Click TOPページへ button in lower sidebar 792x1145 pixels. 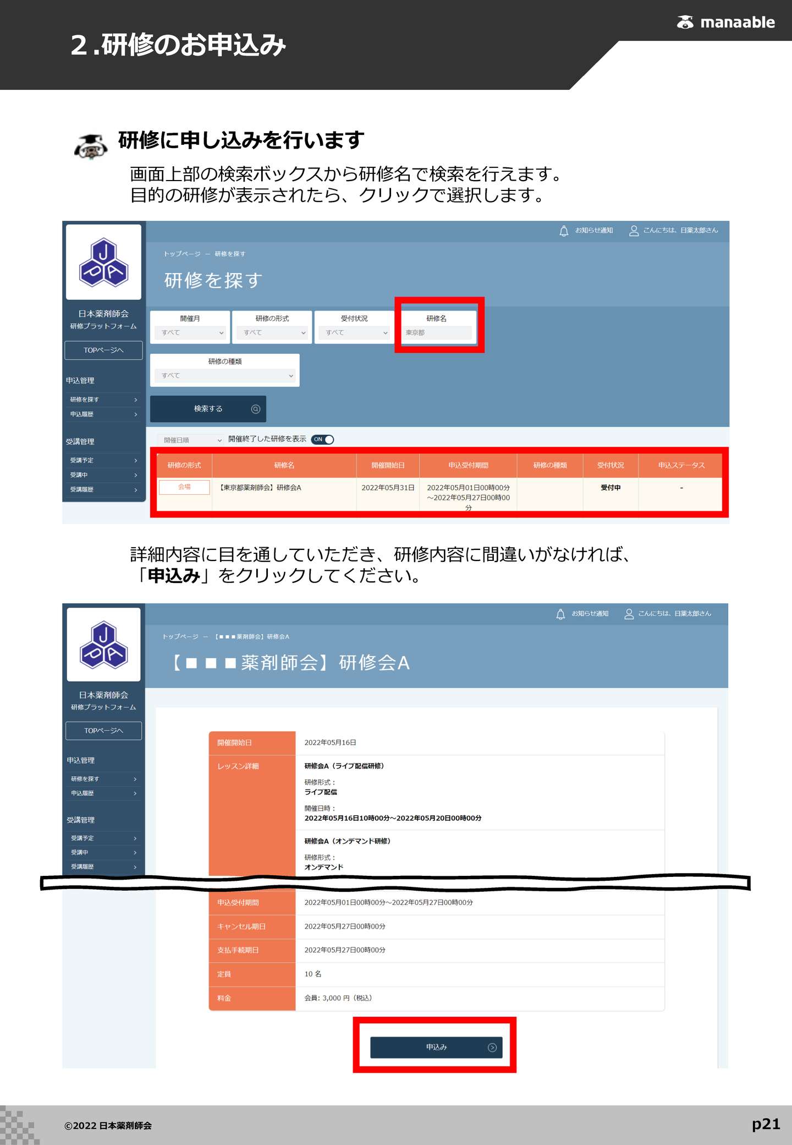(x=103, y=730)
